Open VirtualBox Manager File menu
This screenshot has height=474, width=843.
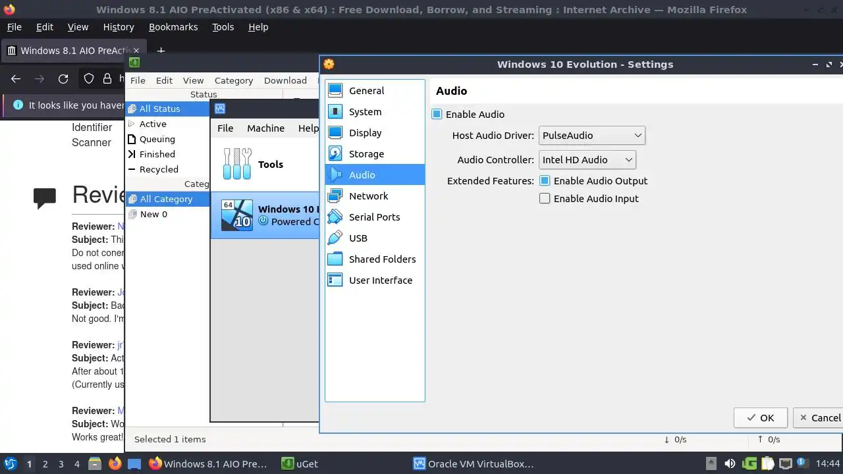[x=225, y=128]
